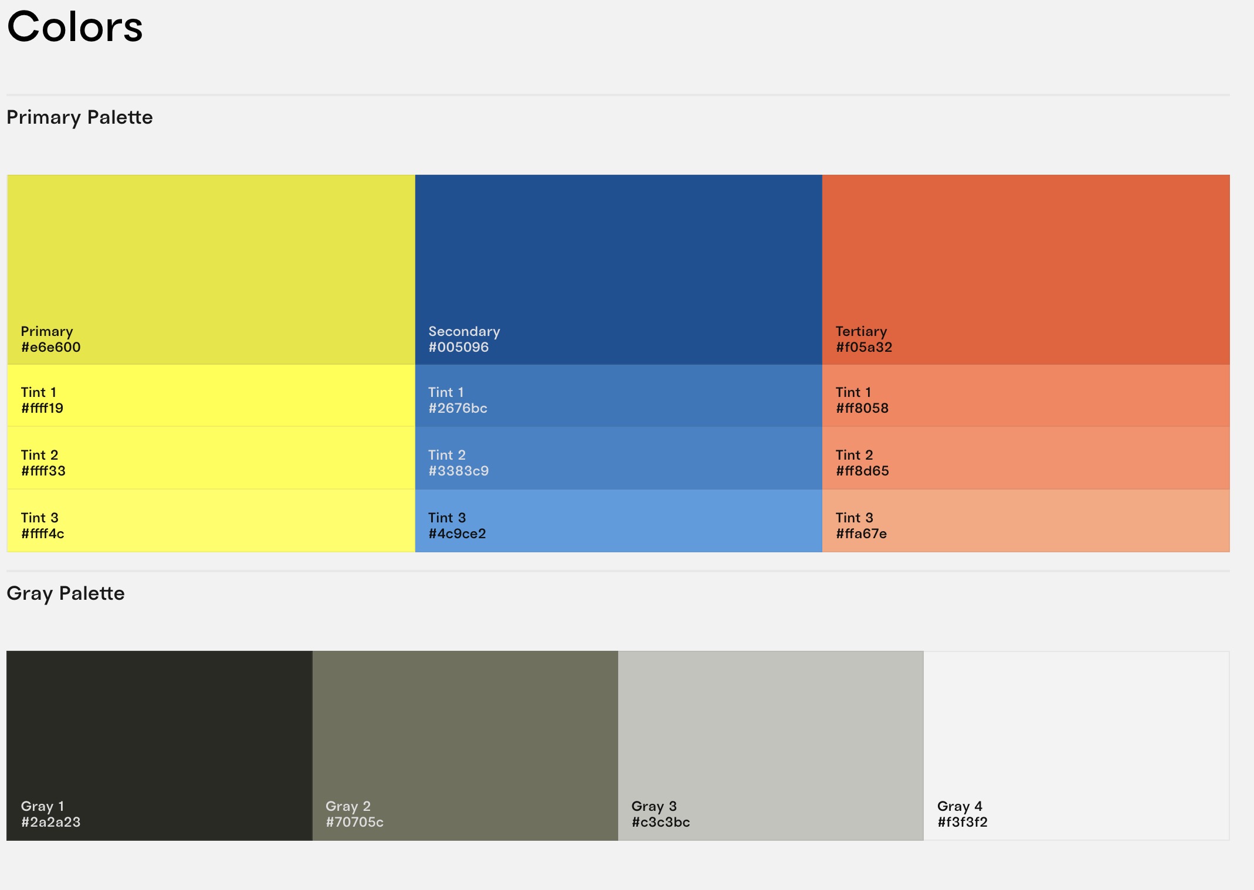Viewport: 1254px width, 890px height.
Task: Click the Primary Palette section heading
Action: tap(80, 117)
